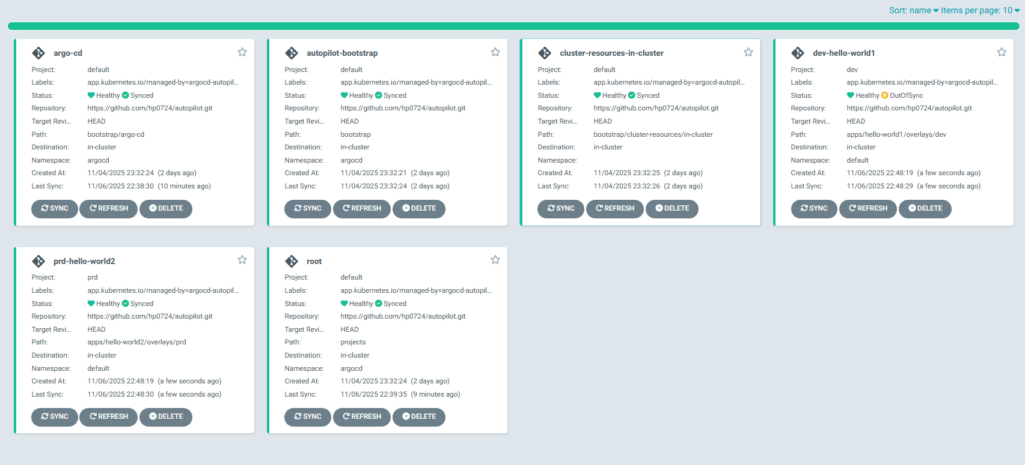This screenshot has height=465, width=1025.
Task: Click the Synced check icon on prd-hello-world2
Action: point(126,304)
